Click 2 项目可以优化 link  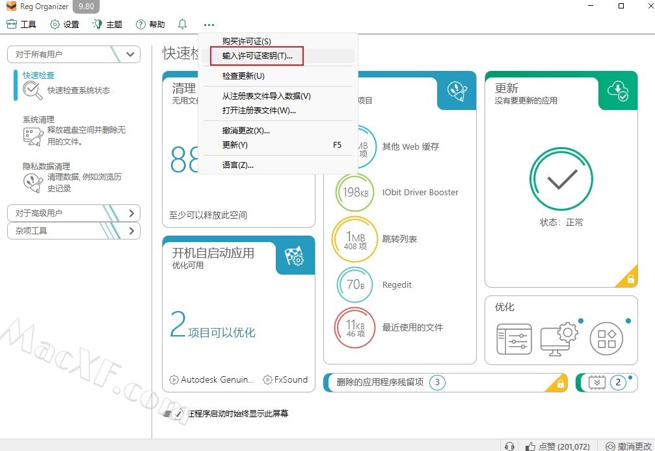[213, 325]
